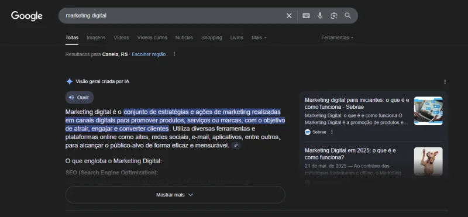
Task: Open article Marketing Digital em 2025
Action: click(x=350, y=154)
